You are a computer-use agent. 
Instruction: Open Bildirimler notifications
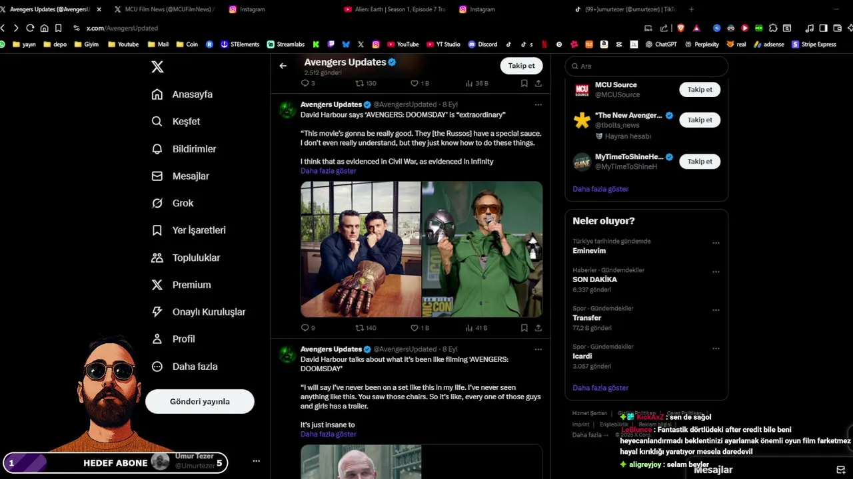click(184, 149)
